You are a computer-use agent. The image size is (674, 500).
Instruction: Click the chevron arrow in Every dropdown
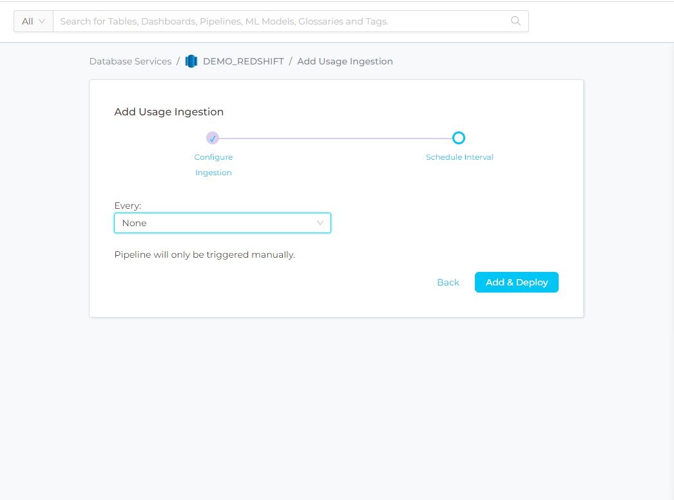(x=320, y=223)
